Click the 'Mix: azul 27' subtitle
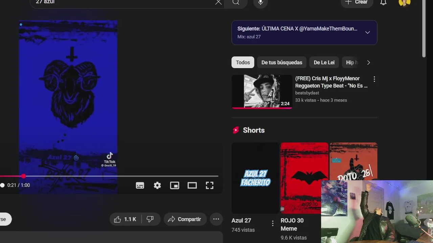Viewport: 433px width, 243px height. point(249,37)
